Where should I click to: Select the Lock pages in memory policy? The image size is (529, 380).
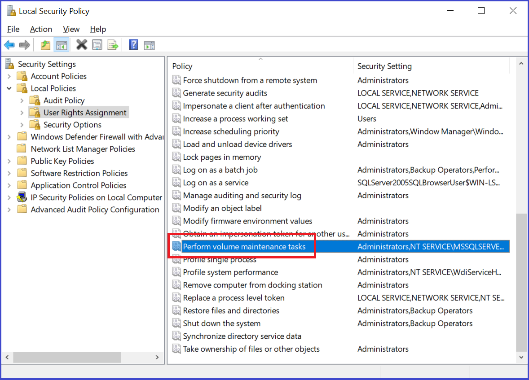pyautogui.click(x=222, y=157)
